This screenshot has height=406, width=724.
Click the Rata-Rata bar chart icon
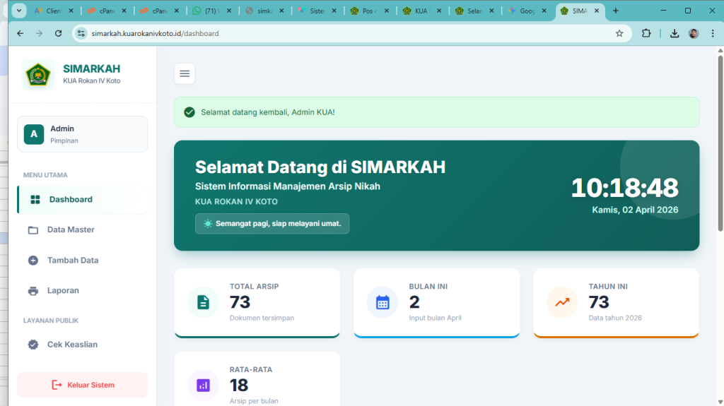203,385
